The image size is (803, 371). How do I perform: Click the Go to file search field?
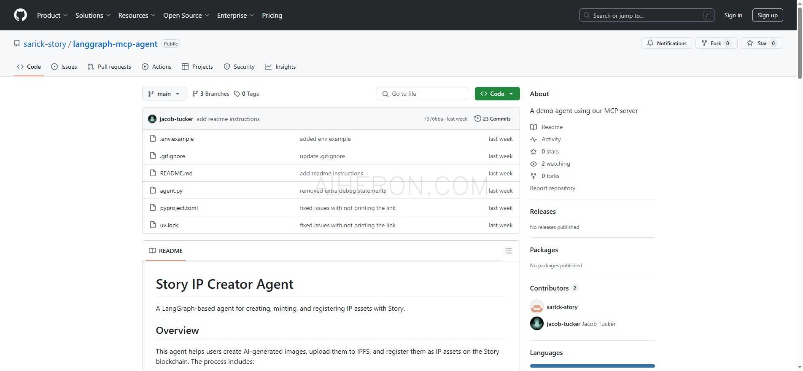422,94
